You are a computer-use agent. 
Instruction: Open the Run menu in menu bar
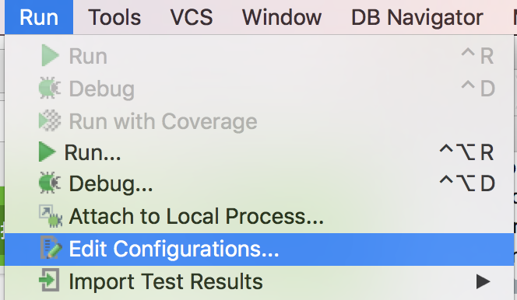(x=39, y=17)
